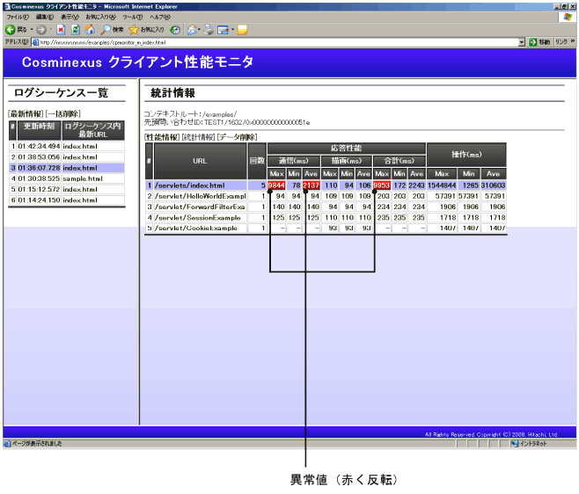Open the 編集(E) menu

coord(45,17)
